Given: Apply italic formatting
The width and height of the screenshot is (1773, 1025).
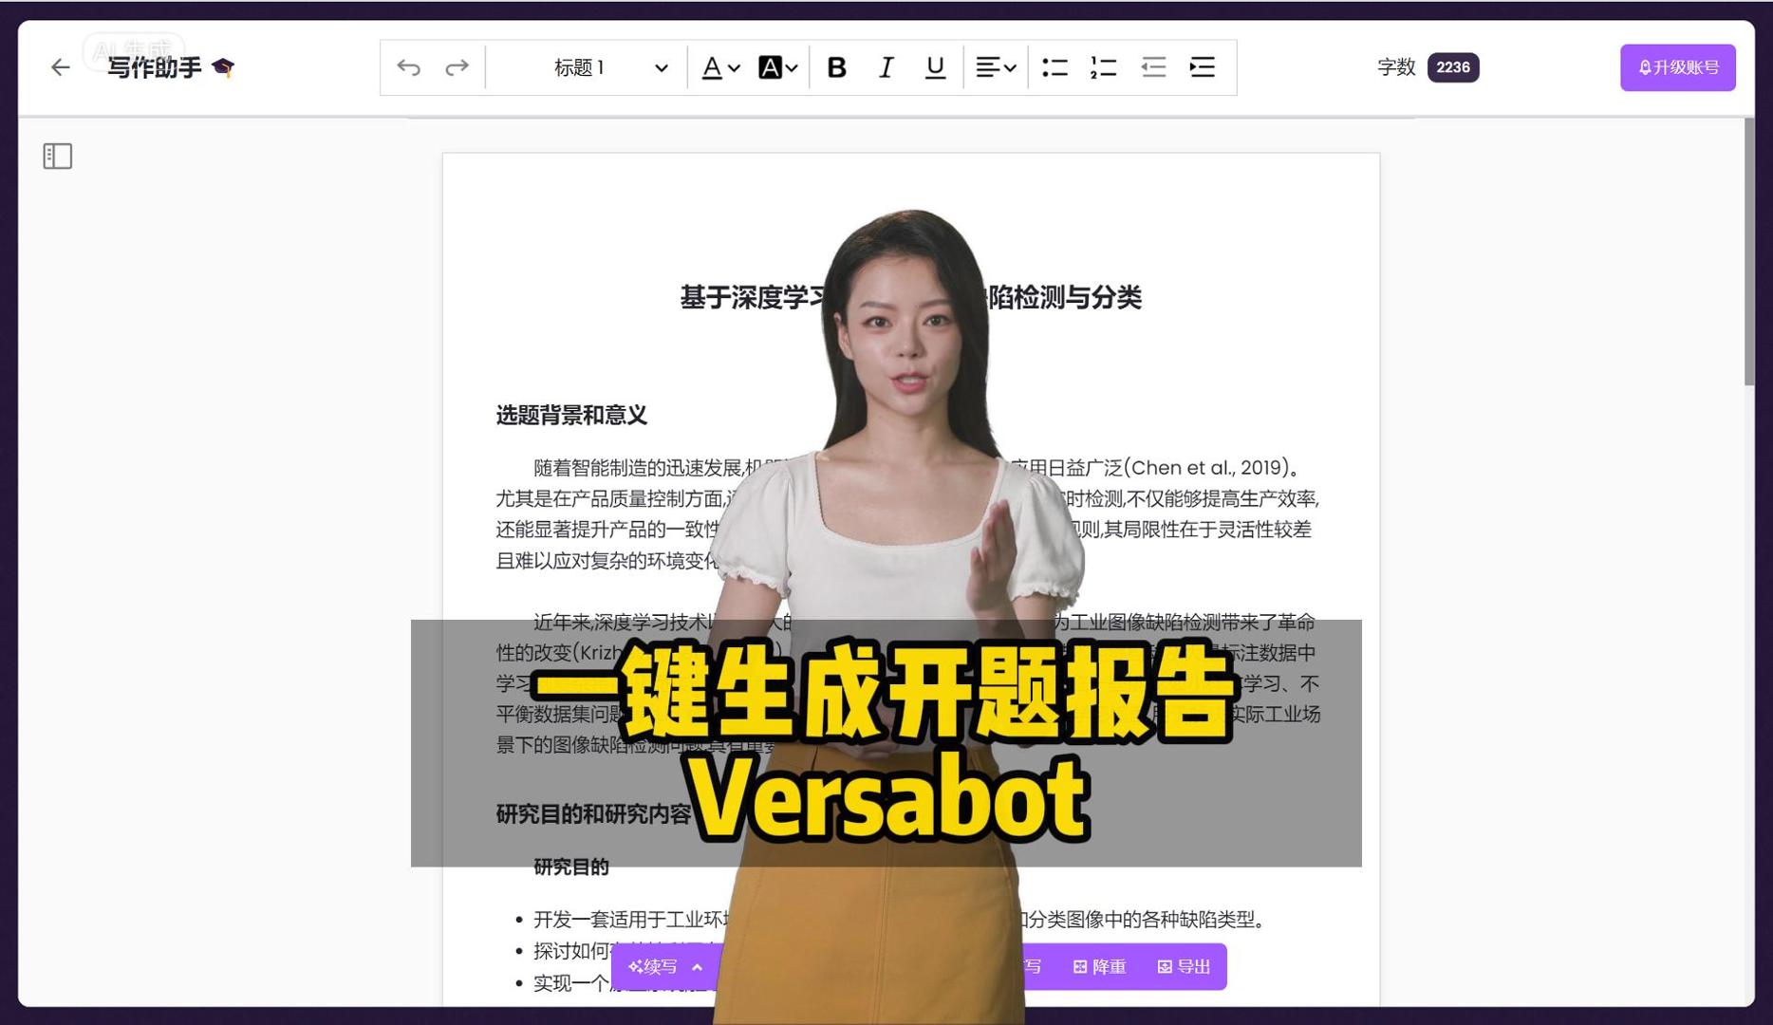Looking at the screenshot, I should [885, 67].
